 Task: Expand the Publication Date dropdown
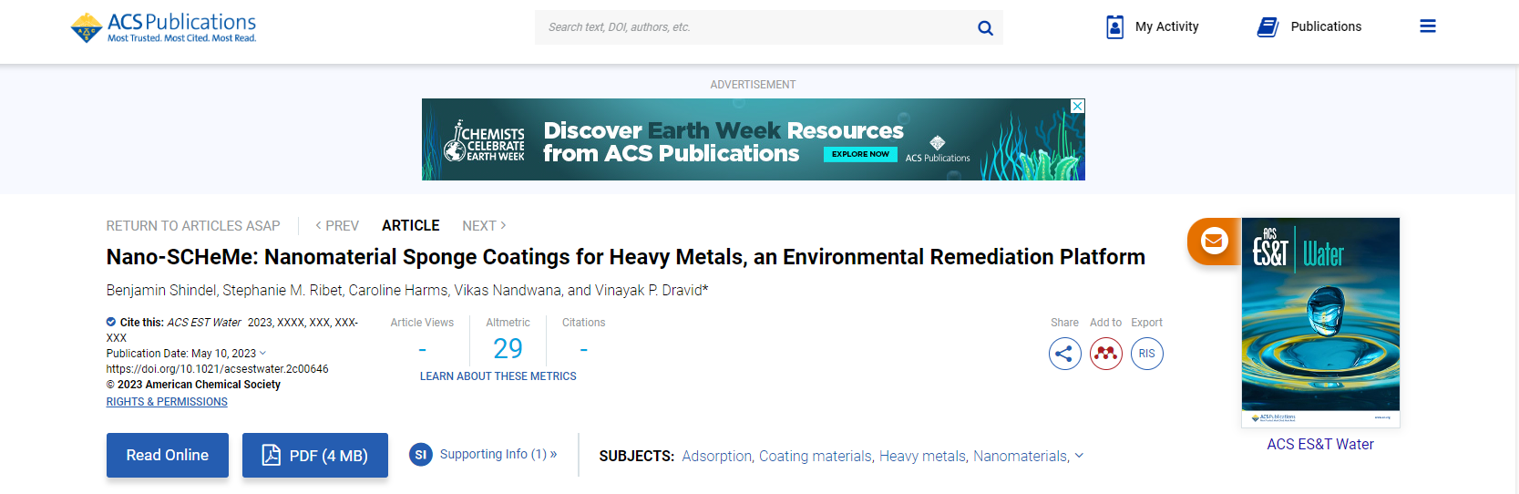(262, 354)
